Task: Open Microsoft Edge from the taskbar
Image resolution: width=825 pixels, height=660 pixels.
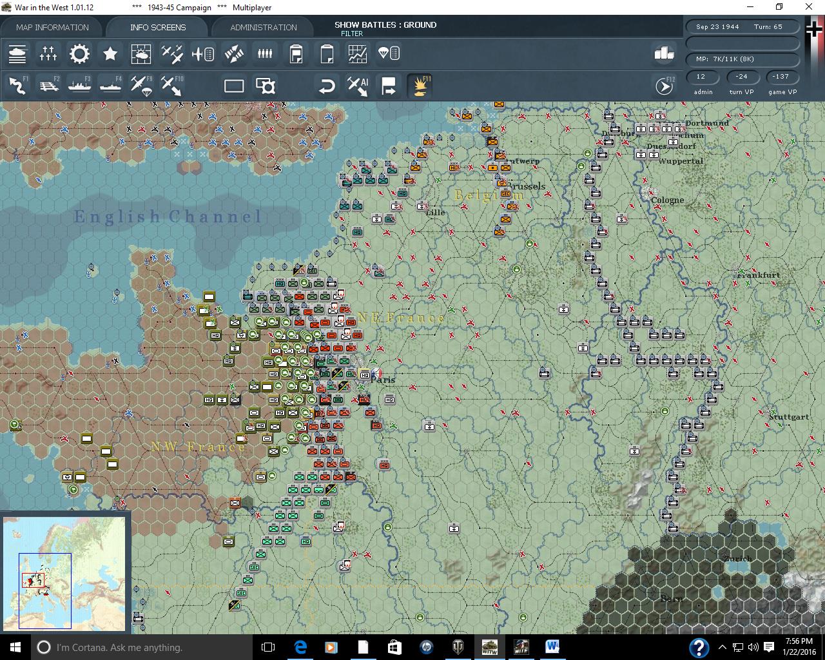Action: 300,647
